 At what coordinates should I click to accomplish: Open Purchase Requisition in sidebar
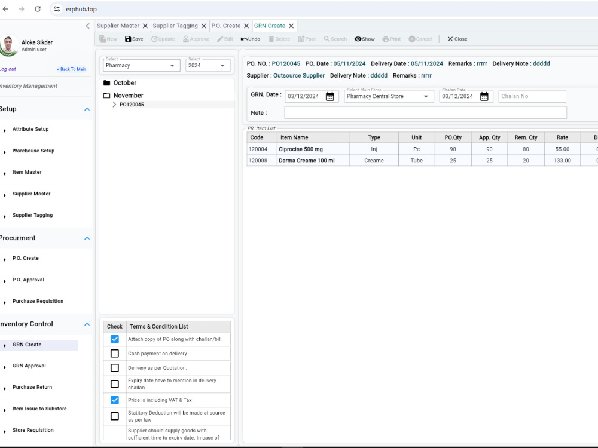tap(38, 301)
